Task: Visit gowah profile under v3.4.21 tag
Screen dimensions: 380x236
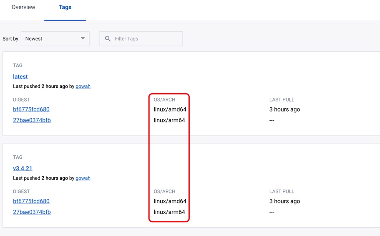Action: (83, 178)
